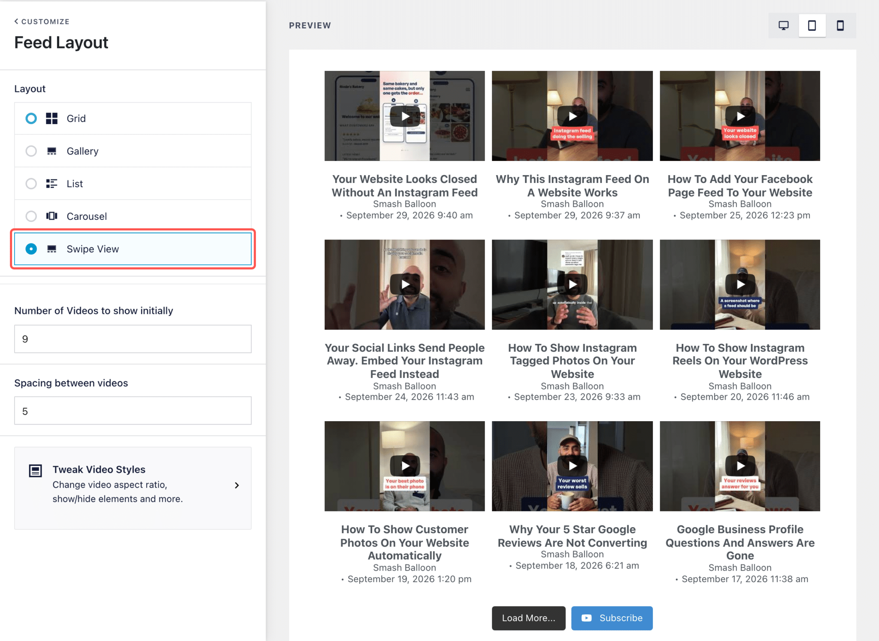Switch preview to mobile phone view
This screenshot has height=641, width=879.
(x=840, y=26)
